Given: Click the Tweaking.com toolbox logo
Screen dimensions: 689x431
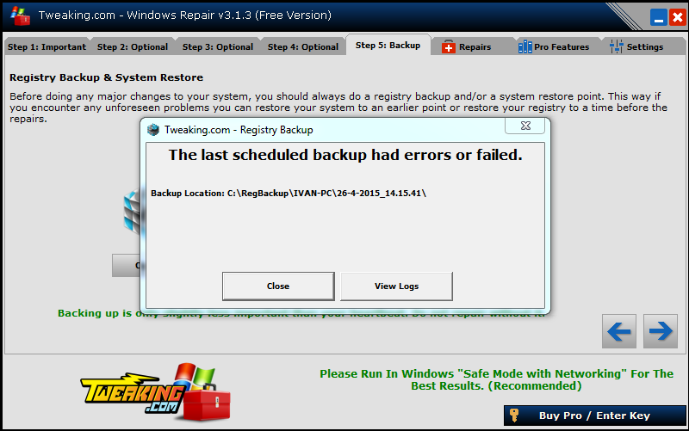Looking at the screenshot, I should tap(156, 392).
